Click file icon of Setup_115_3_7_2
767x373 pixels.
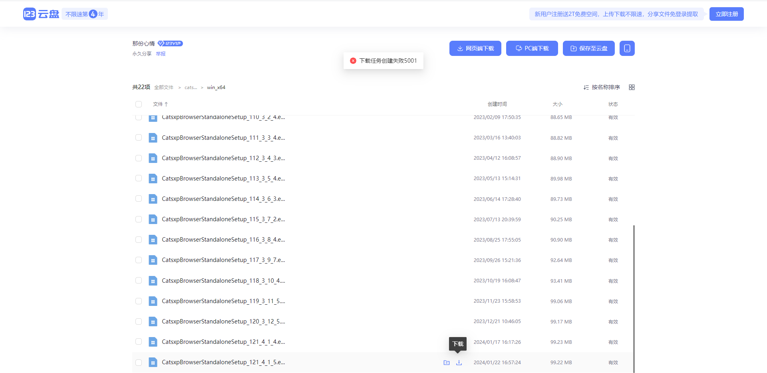(153, 219)
